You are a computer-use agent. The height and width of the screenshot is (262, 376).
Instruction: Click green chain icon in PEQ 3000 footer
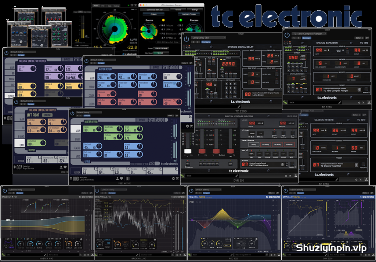(x=190, y=255)
